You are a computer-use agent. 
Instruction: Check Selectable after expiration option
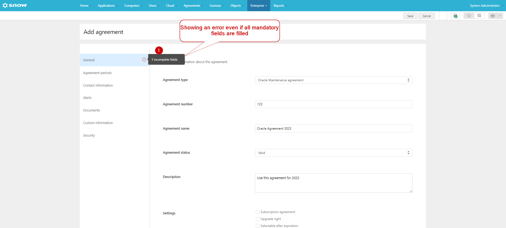click(258, 226)
